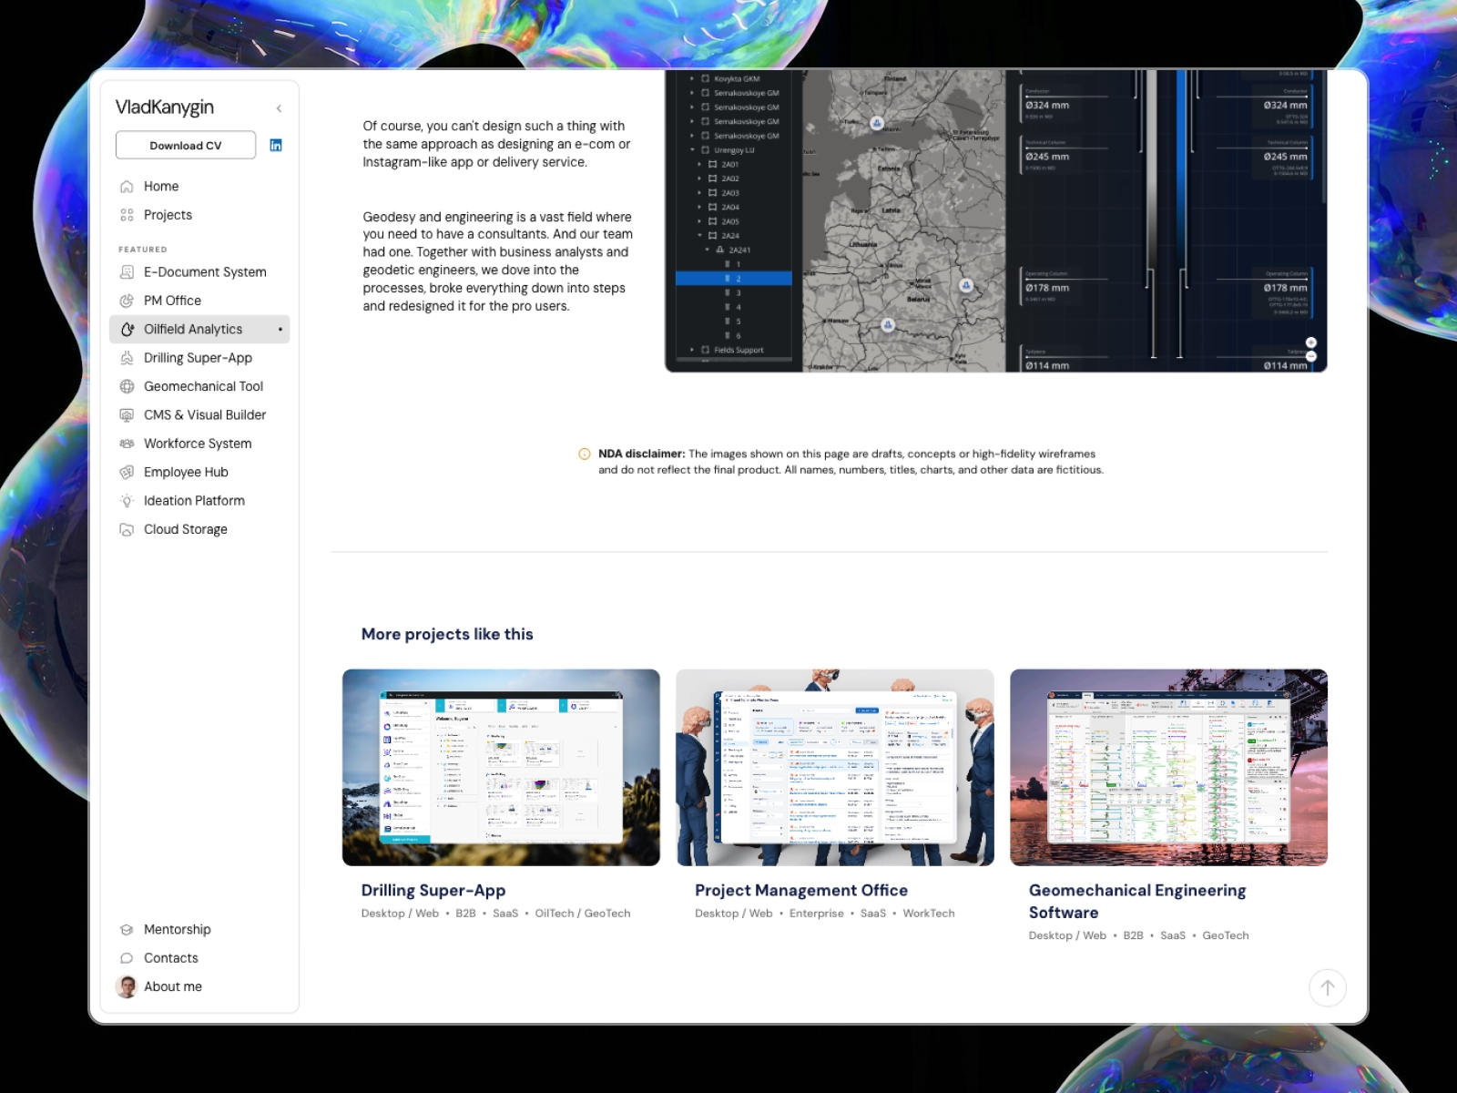Click the Project Management Office card title
The height and width of the screenshot is (1093, 1457).
pos(801,891)
